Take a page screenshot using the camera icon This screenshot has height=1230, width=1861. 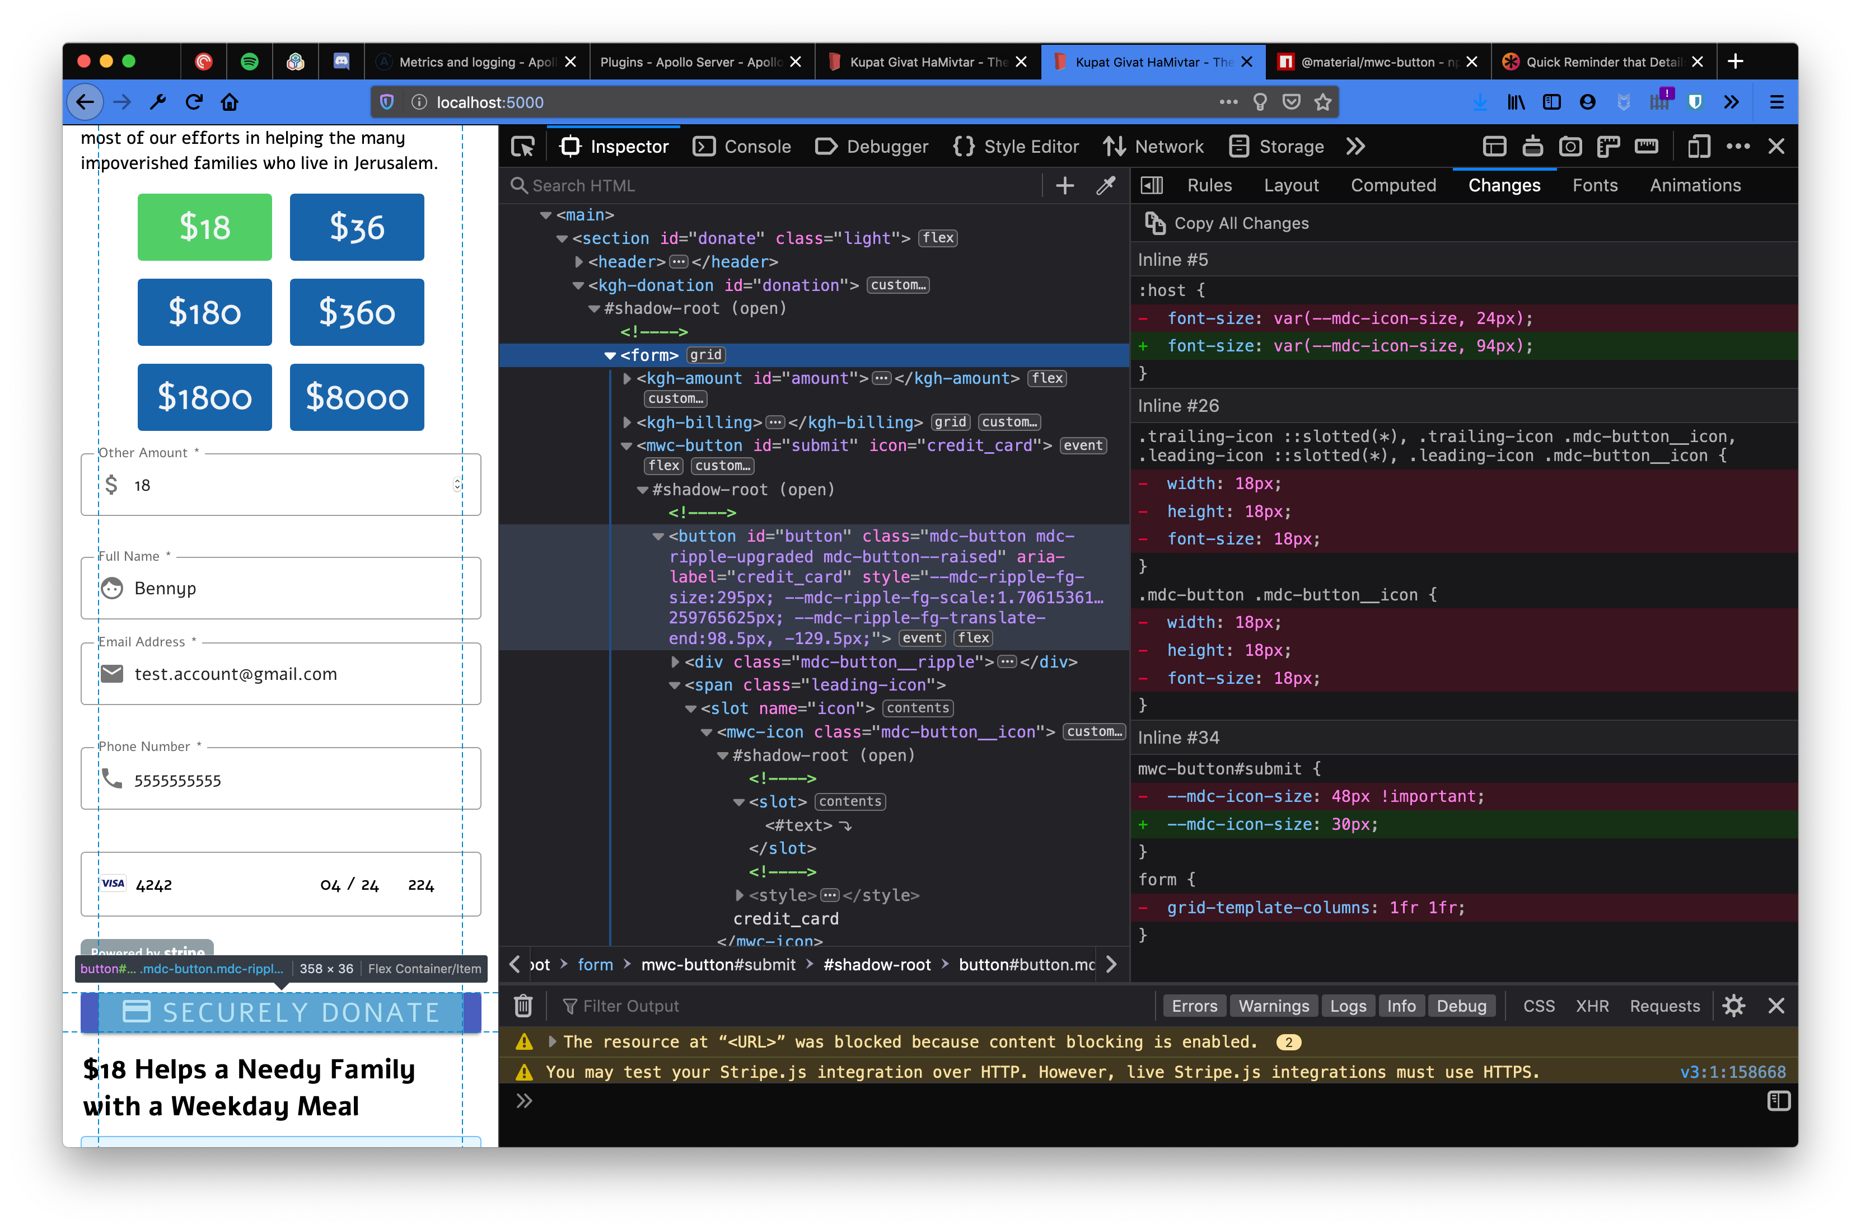click(1570, 146)
